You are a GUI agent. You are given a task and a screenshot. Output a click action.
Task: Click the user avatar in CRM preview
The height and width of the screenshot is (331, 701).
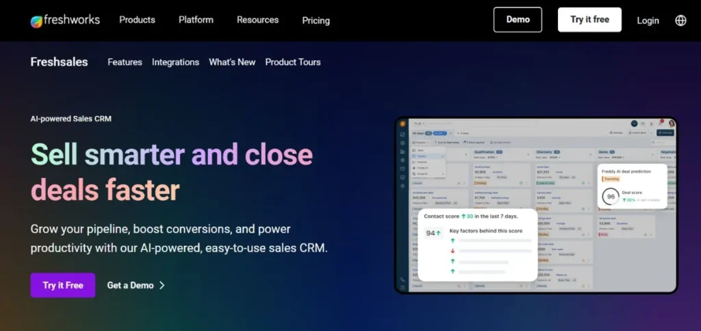[x=671, y=123]
